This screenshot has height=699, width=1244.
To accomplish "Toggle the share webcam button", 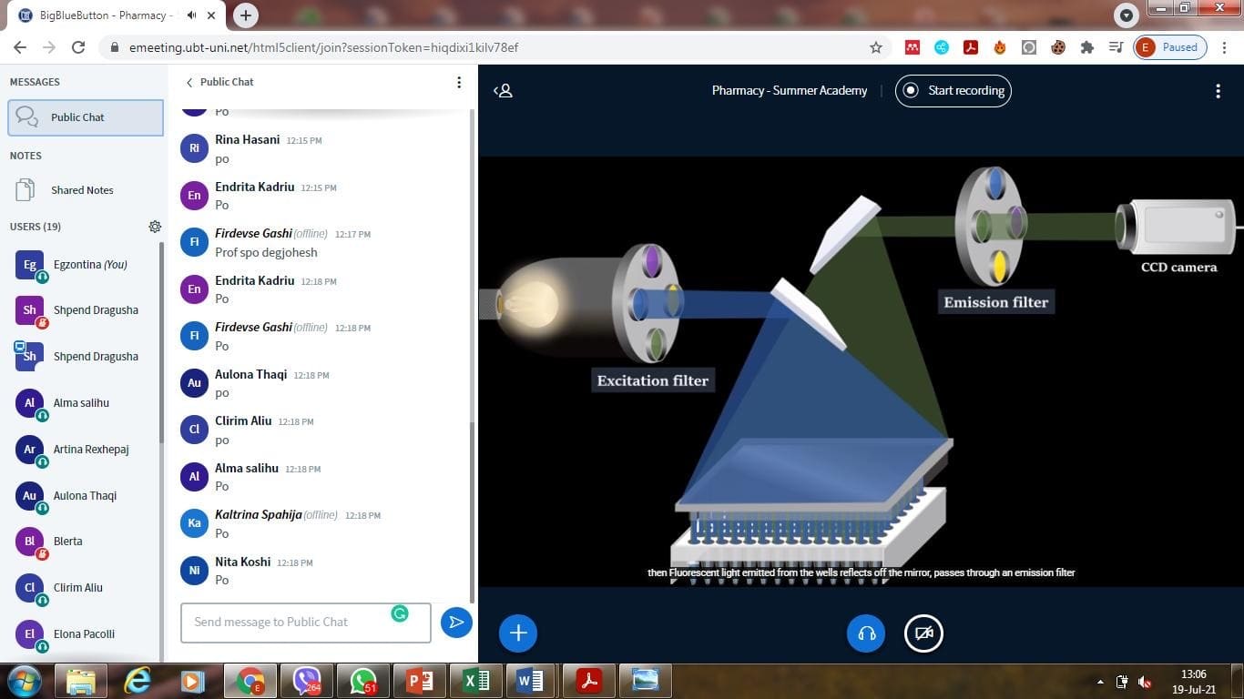I will click(x=923, y=633).
